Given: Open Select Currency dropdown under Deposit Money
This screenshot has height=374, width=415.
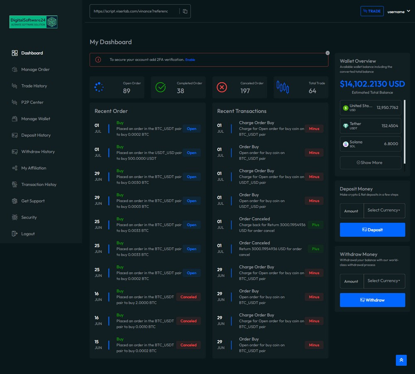Looking at the screenshot, I should (384, 210).
